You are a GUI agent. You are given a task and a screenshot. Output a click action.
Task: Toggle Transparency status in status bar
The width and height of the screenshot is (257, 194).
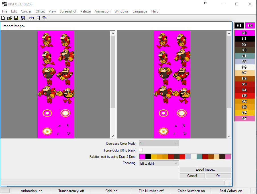coord(71,191)
